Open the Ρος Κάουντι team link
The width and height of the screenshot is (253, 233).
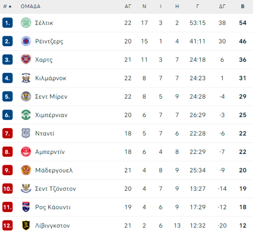(53, 207)
